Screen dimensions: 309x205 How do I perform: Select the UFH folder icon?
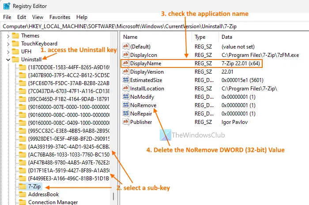(x=15, y=51)
